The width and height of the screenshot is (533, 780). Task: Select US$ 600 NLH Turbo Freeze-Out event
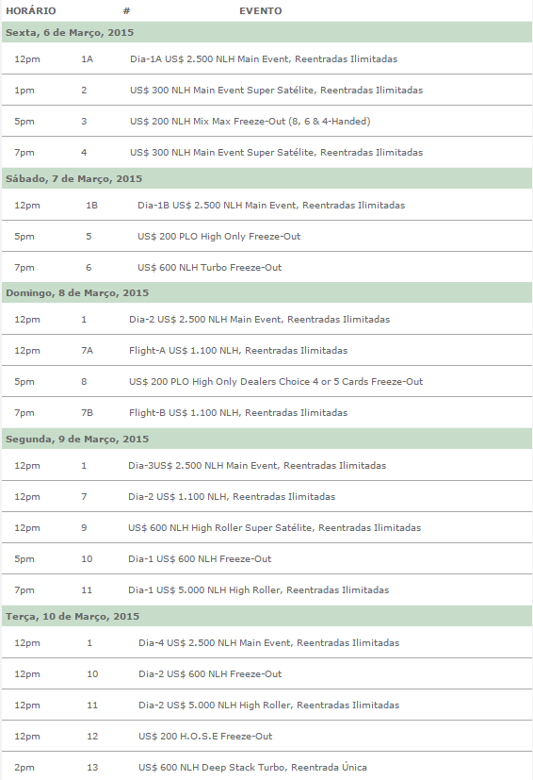210,267
